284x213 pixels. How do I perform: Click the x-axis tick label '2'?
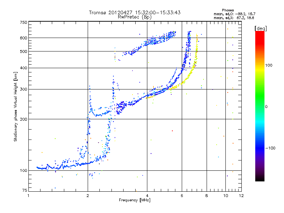click(x=88, y=196)
